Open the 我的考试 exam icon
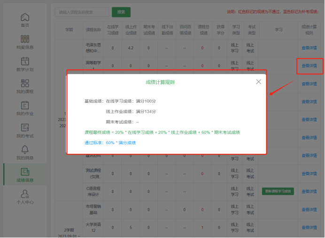325x238 pixels. point(25,127)
